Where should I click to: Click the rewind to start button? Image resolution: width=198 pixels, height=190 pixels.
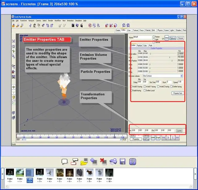click(164, 137)
